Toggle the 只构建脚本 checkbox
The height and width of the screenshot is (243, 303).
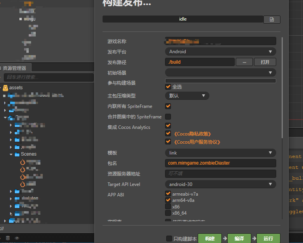(169, 239)
